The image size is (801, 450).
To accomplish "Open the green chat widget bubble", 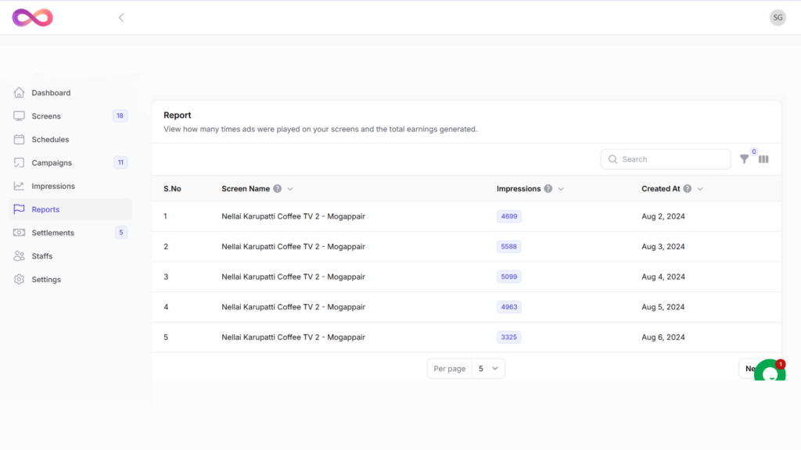I will click(x=770, y=371).
